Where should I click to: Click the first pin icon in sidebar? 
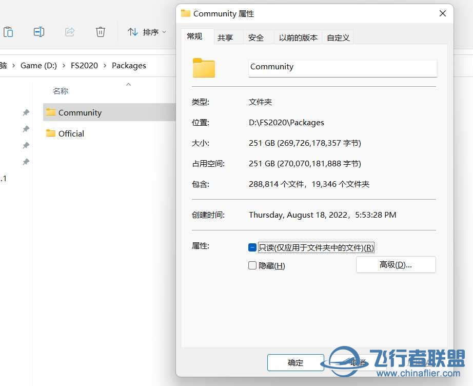coord(26,112)
